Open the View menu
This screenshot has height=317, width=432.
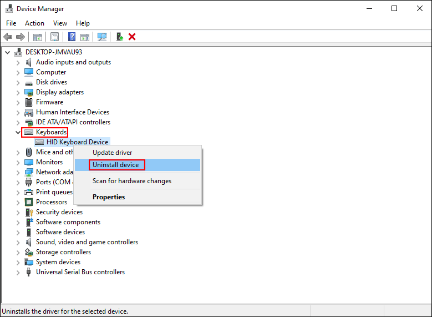(x=60, y=23)
